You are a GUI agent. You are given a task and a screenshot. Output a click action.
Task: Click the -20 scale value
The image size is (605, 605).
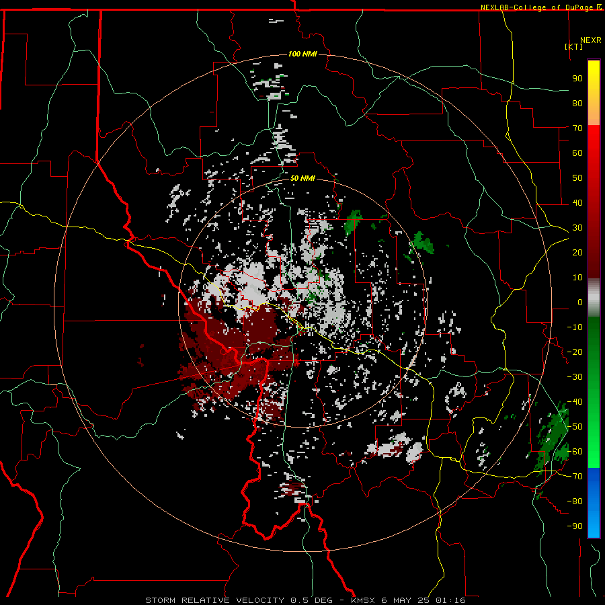(575, 352)
